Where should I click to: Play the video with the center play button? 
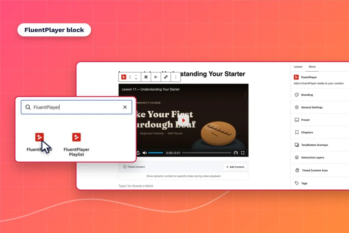[x=183, y=120]
